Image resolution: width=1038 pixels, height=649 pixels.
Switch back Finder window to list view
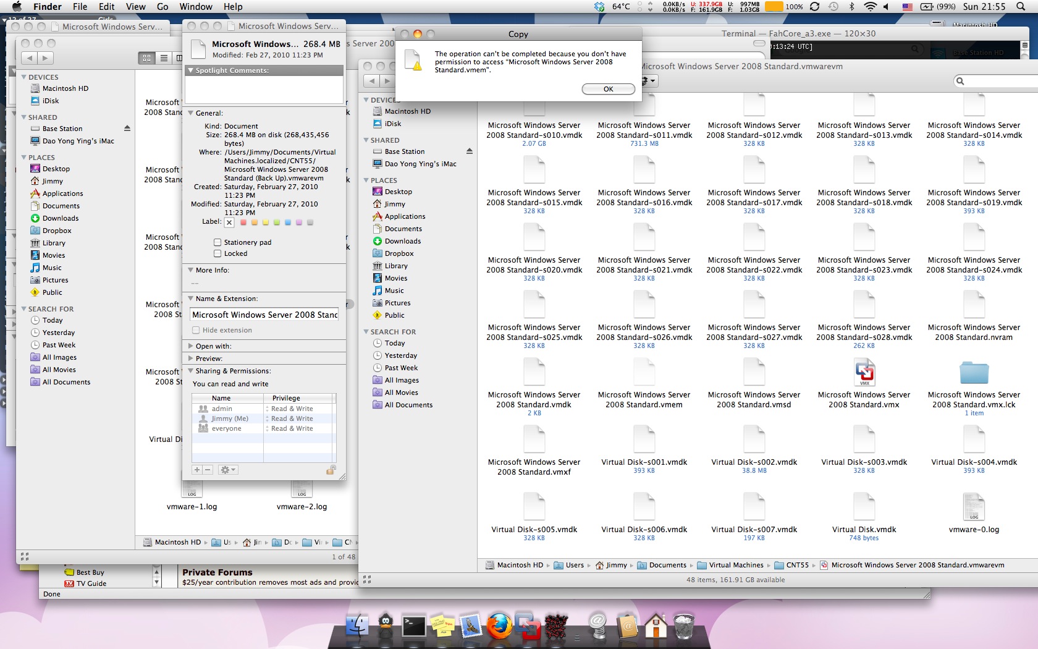click(x=164, y=58)
